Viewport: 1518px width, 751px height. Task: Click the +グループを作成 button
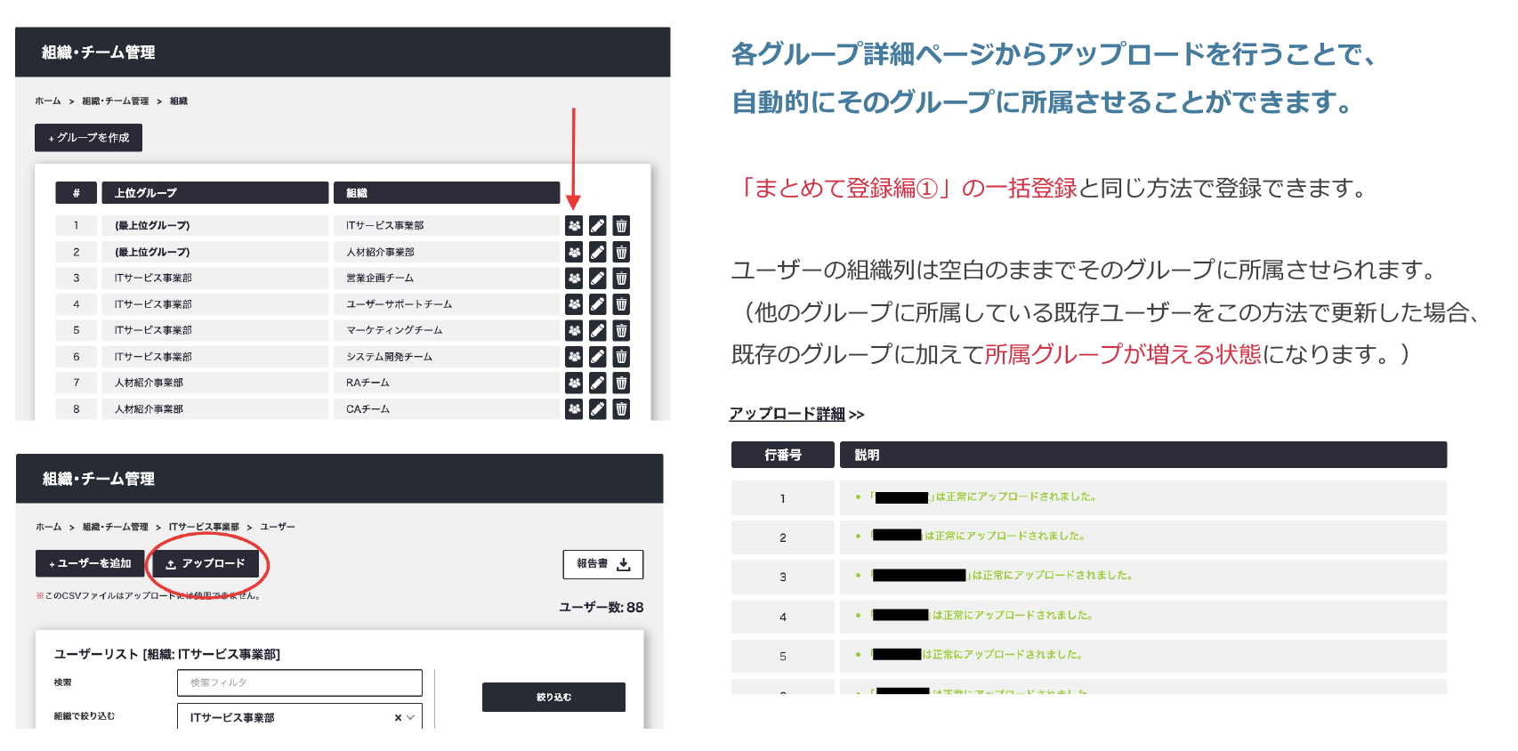(88, 138)
